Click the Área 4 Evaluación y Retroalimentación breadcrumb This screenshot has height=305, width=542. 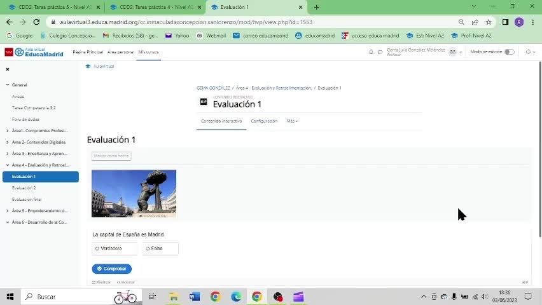274,88
